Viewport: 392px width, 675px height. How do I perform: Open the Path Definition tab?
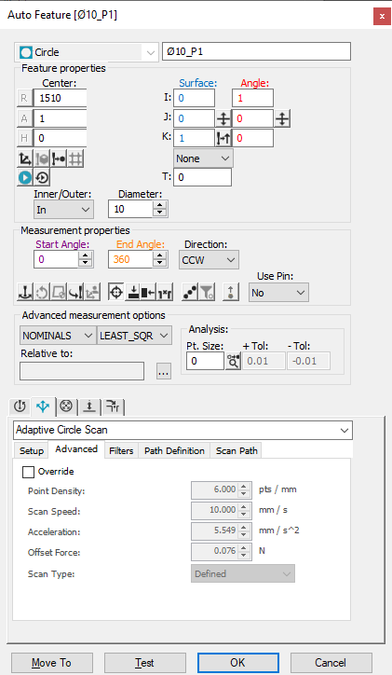point(174,450)
